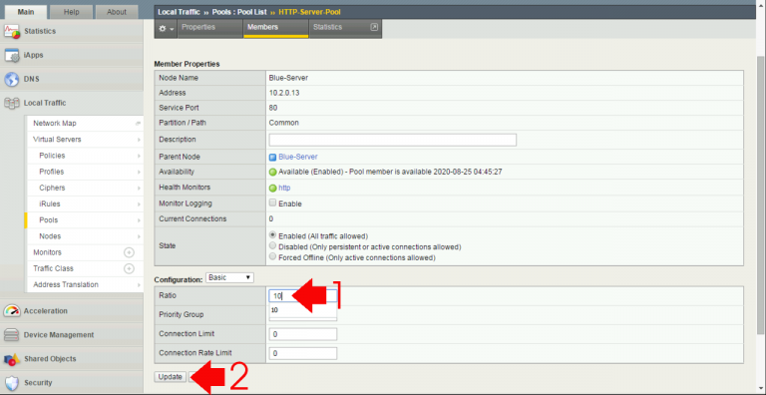The height and width of the screenshot is (395, 766).
Task: Select the DNS globe icon
Action: [x=12, y=79]
